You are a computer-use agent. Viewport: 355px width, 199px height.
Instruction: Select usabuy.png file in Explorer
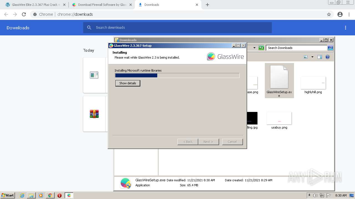(x=279, y=121)
